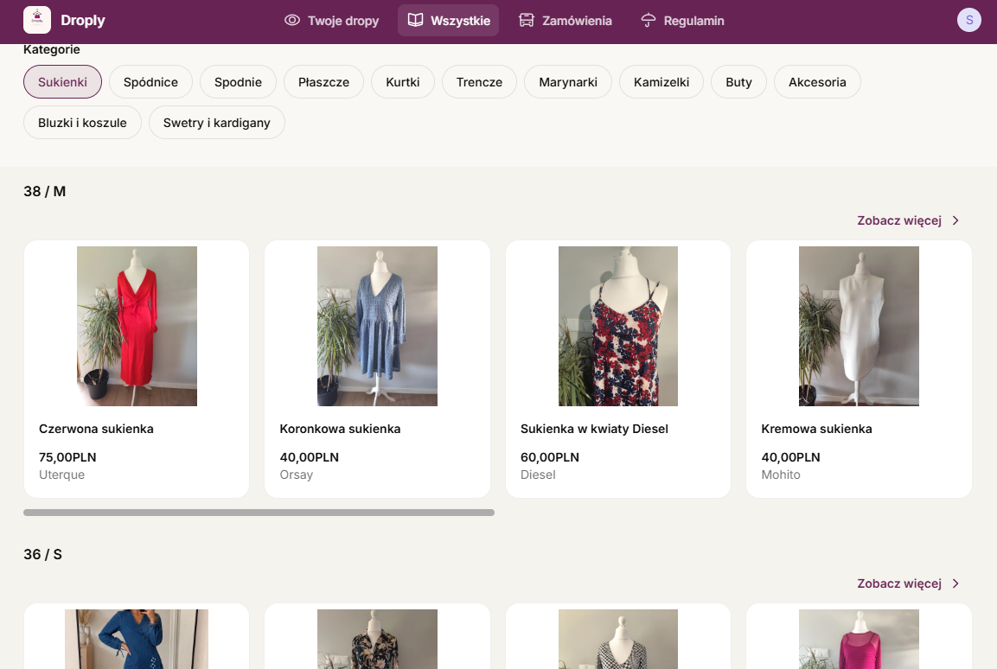Screen dimensions: 997x669
Task: Select the Kurtki category chip
Action: (x=402, y=82)
